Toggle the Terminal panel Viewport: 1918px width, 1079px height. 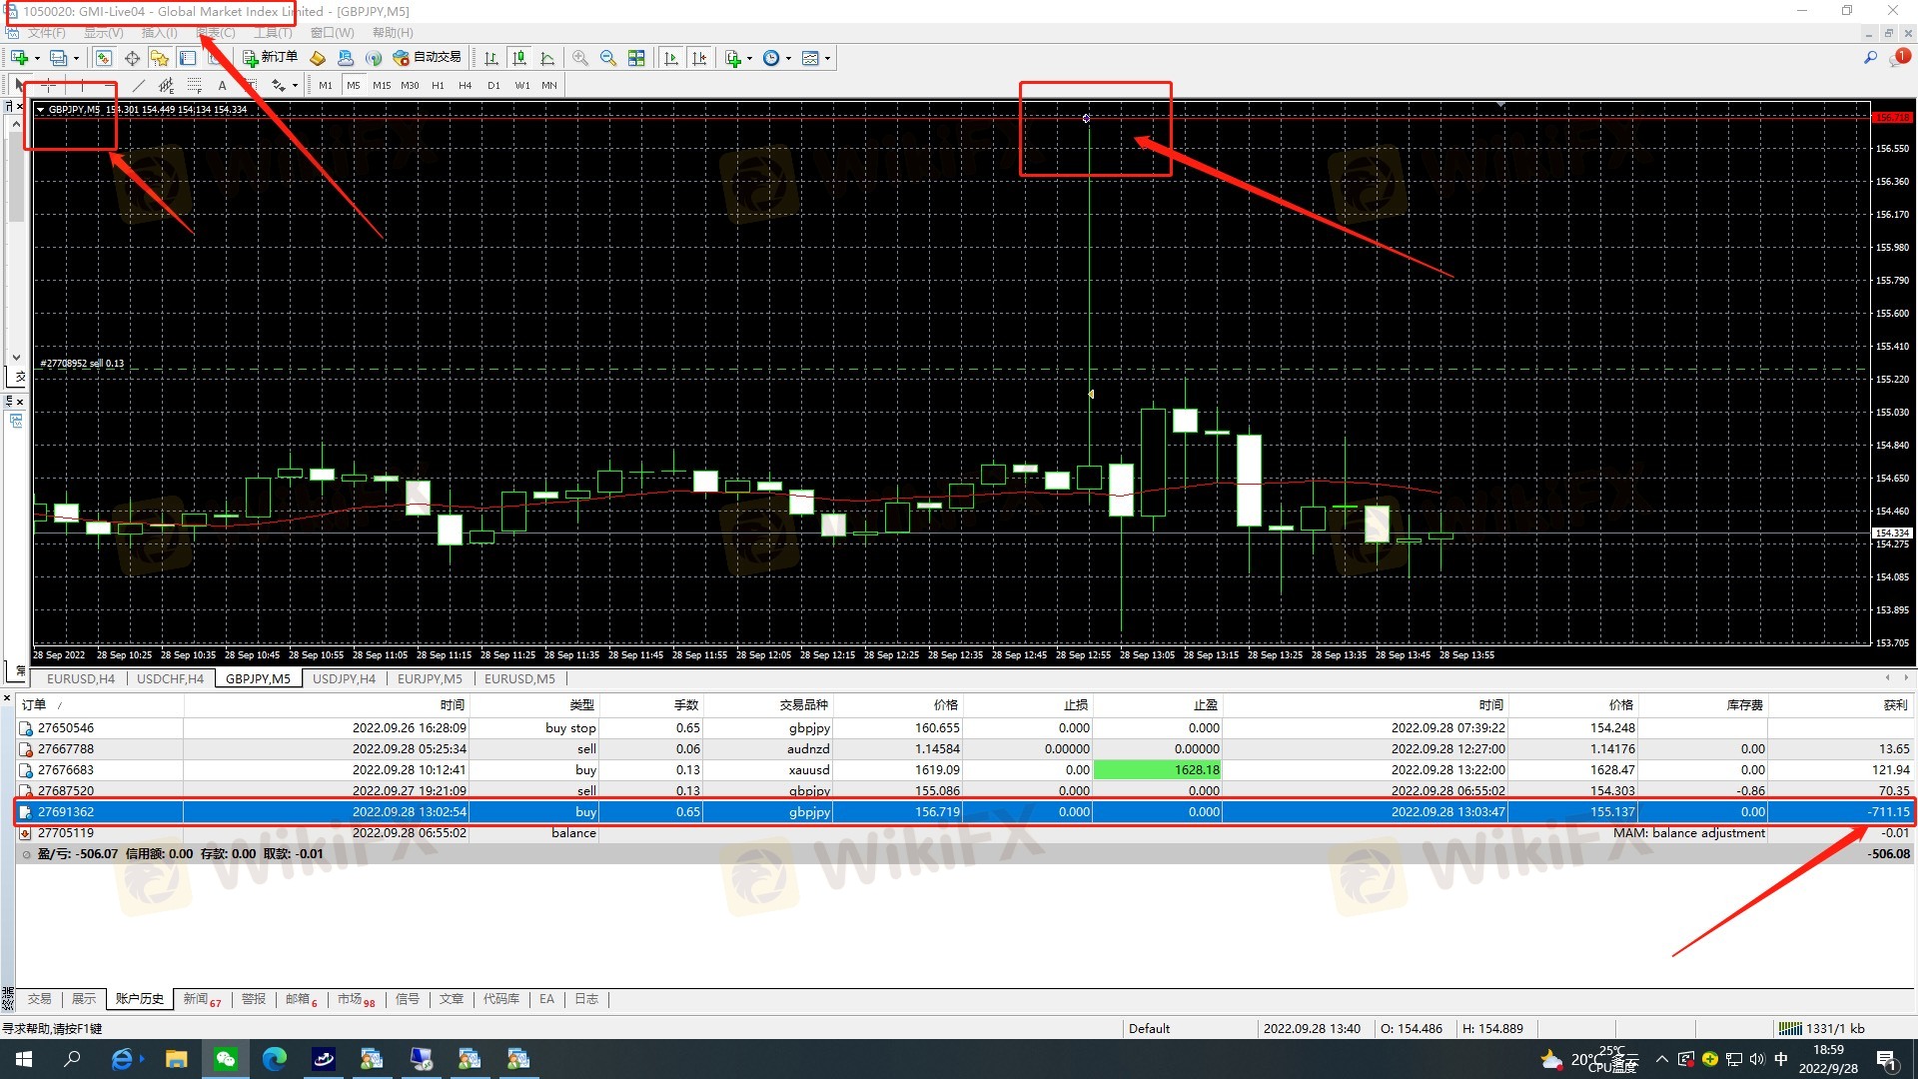[x=187, y=58]
